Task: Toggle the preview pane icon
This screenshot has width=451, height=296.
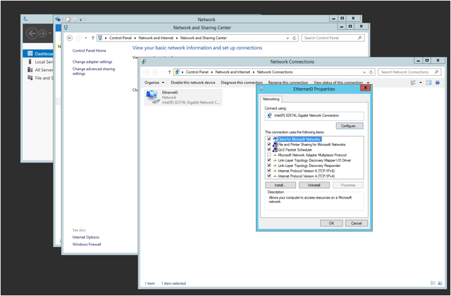Action: coord(429,83)
